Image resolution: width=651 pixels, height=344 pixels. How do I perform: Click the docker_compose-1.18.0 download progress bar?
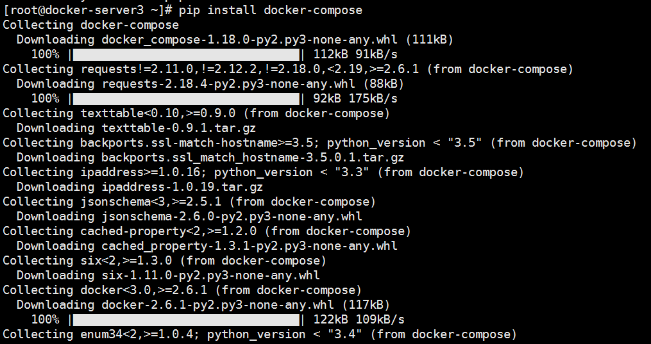(186, 54)
